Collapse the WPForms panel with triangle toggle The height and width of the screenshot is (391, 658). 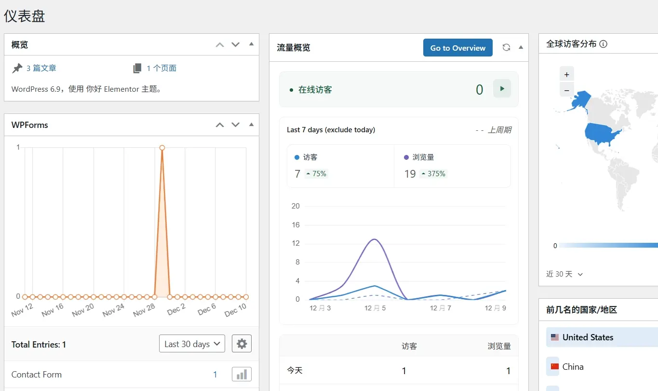[251, 124]
